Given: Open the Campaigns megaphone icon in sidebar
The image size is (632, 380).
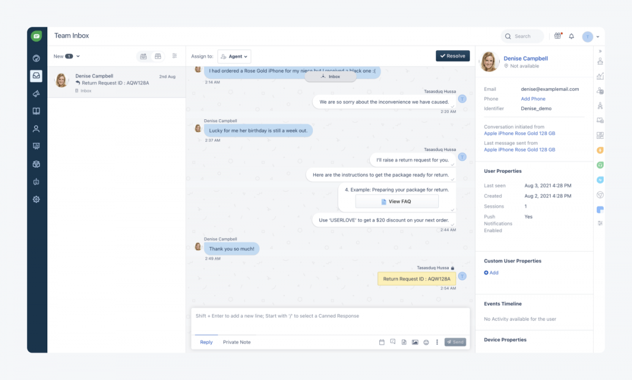Looking at the screenshot, I should click(x=36, y=94).
